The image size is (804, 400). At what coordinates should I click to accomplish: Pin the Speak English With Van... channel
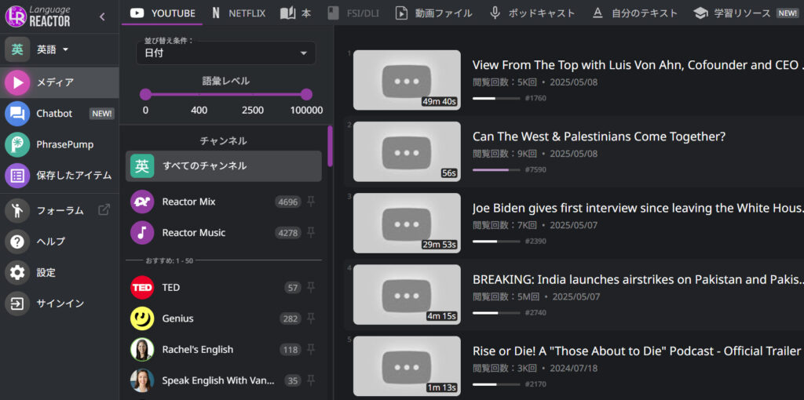click(x=311, y=380)
